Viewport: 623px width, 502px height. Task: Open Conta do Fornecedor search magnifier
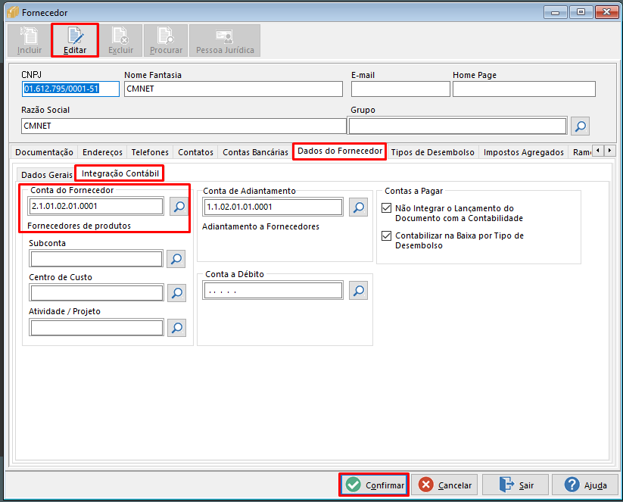[x=179, y=207]
